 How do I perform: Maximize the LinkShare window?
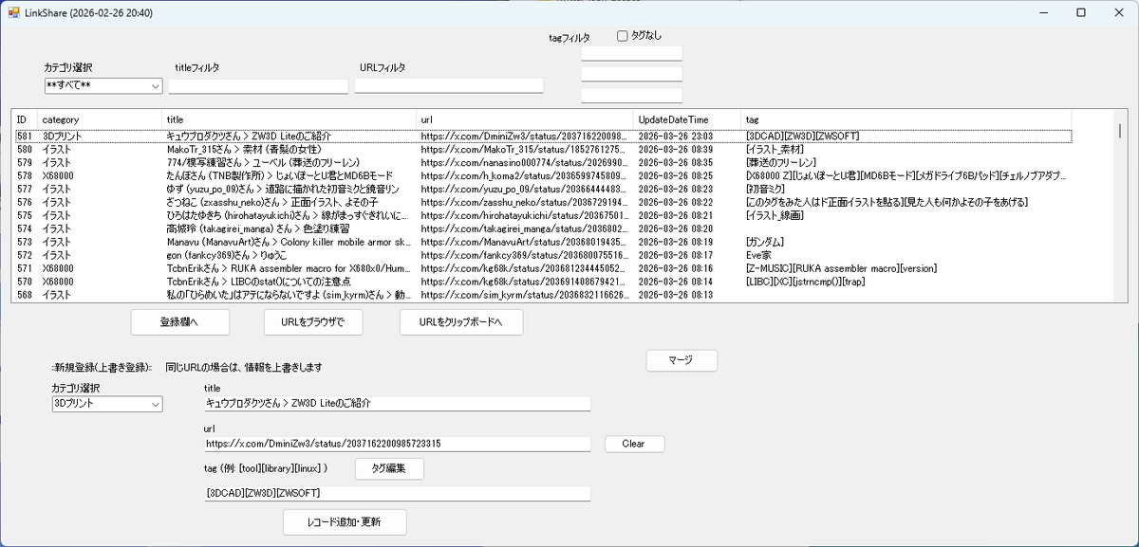click(x=1080, y=12)
